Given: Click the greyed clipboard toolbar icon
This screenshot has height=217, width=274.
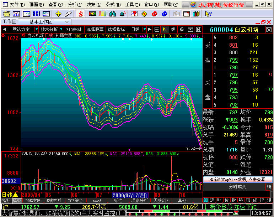Looking at the screenshot, I should tap(177, 14).
